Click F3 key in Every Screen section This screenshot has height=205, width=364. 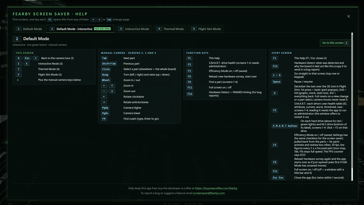tap(275, 145)
